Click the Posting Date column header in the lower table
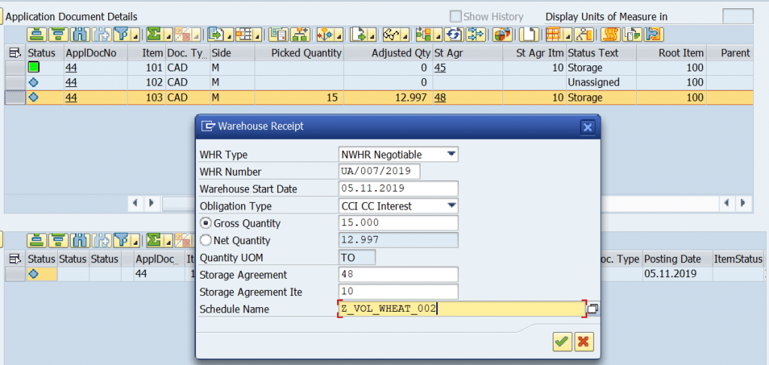 [x=677, y=258]
